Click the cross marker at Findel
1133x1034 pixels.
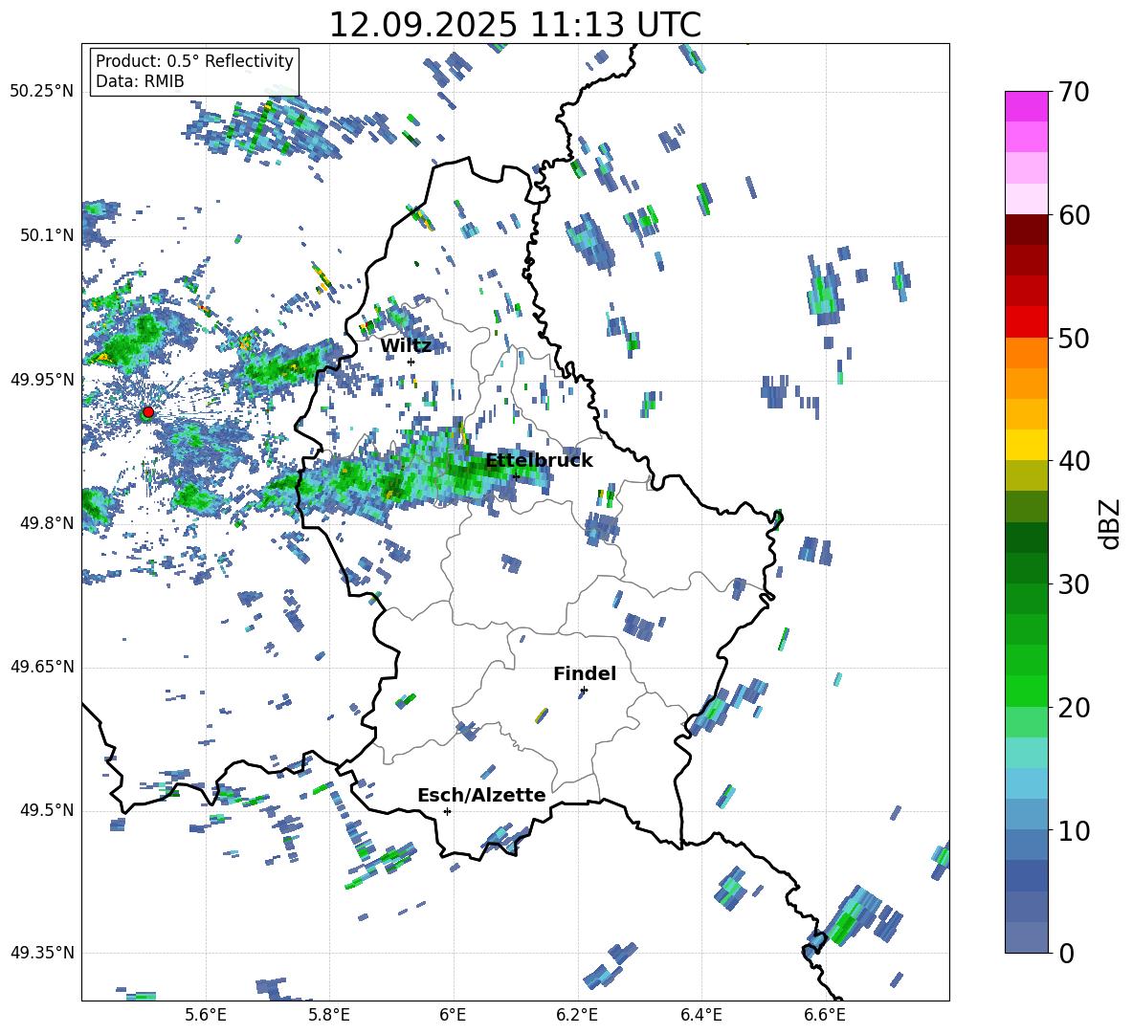[584, 691]
